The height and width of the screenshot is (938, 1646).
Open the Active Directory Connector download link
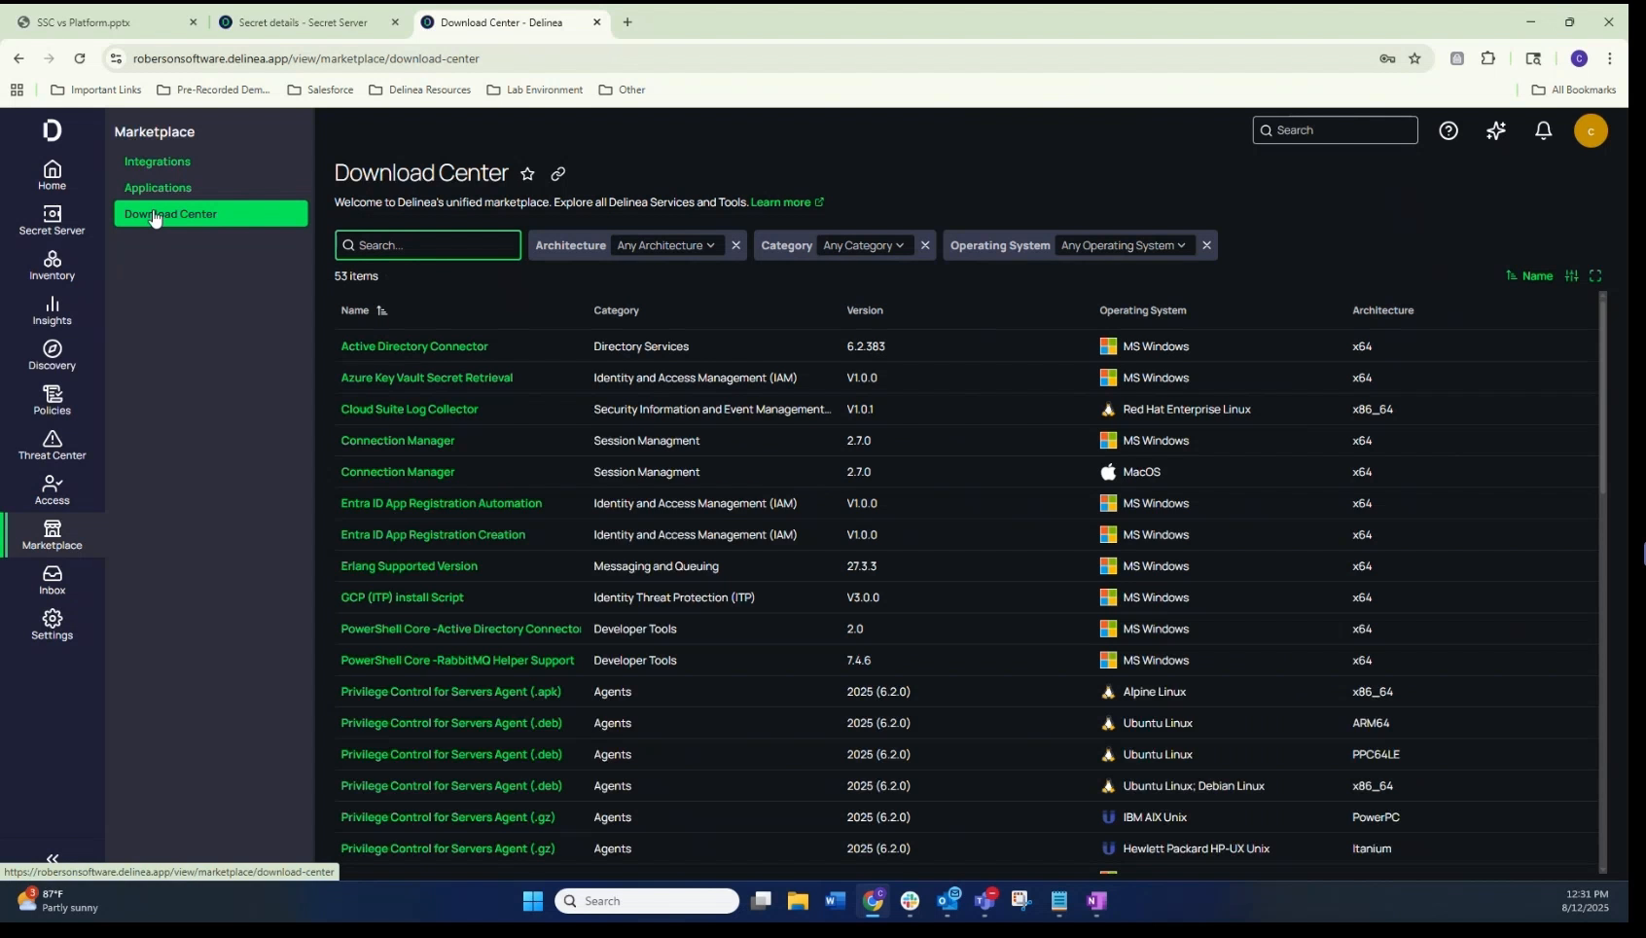pyautogui.click(x=414, y=346)
